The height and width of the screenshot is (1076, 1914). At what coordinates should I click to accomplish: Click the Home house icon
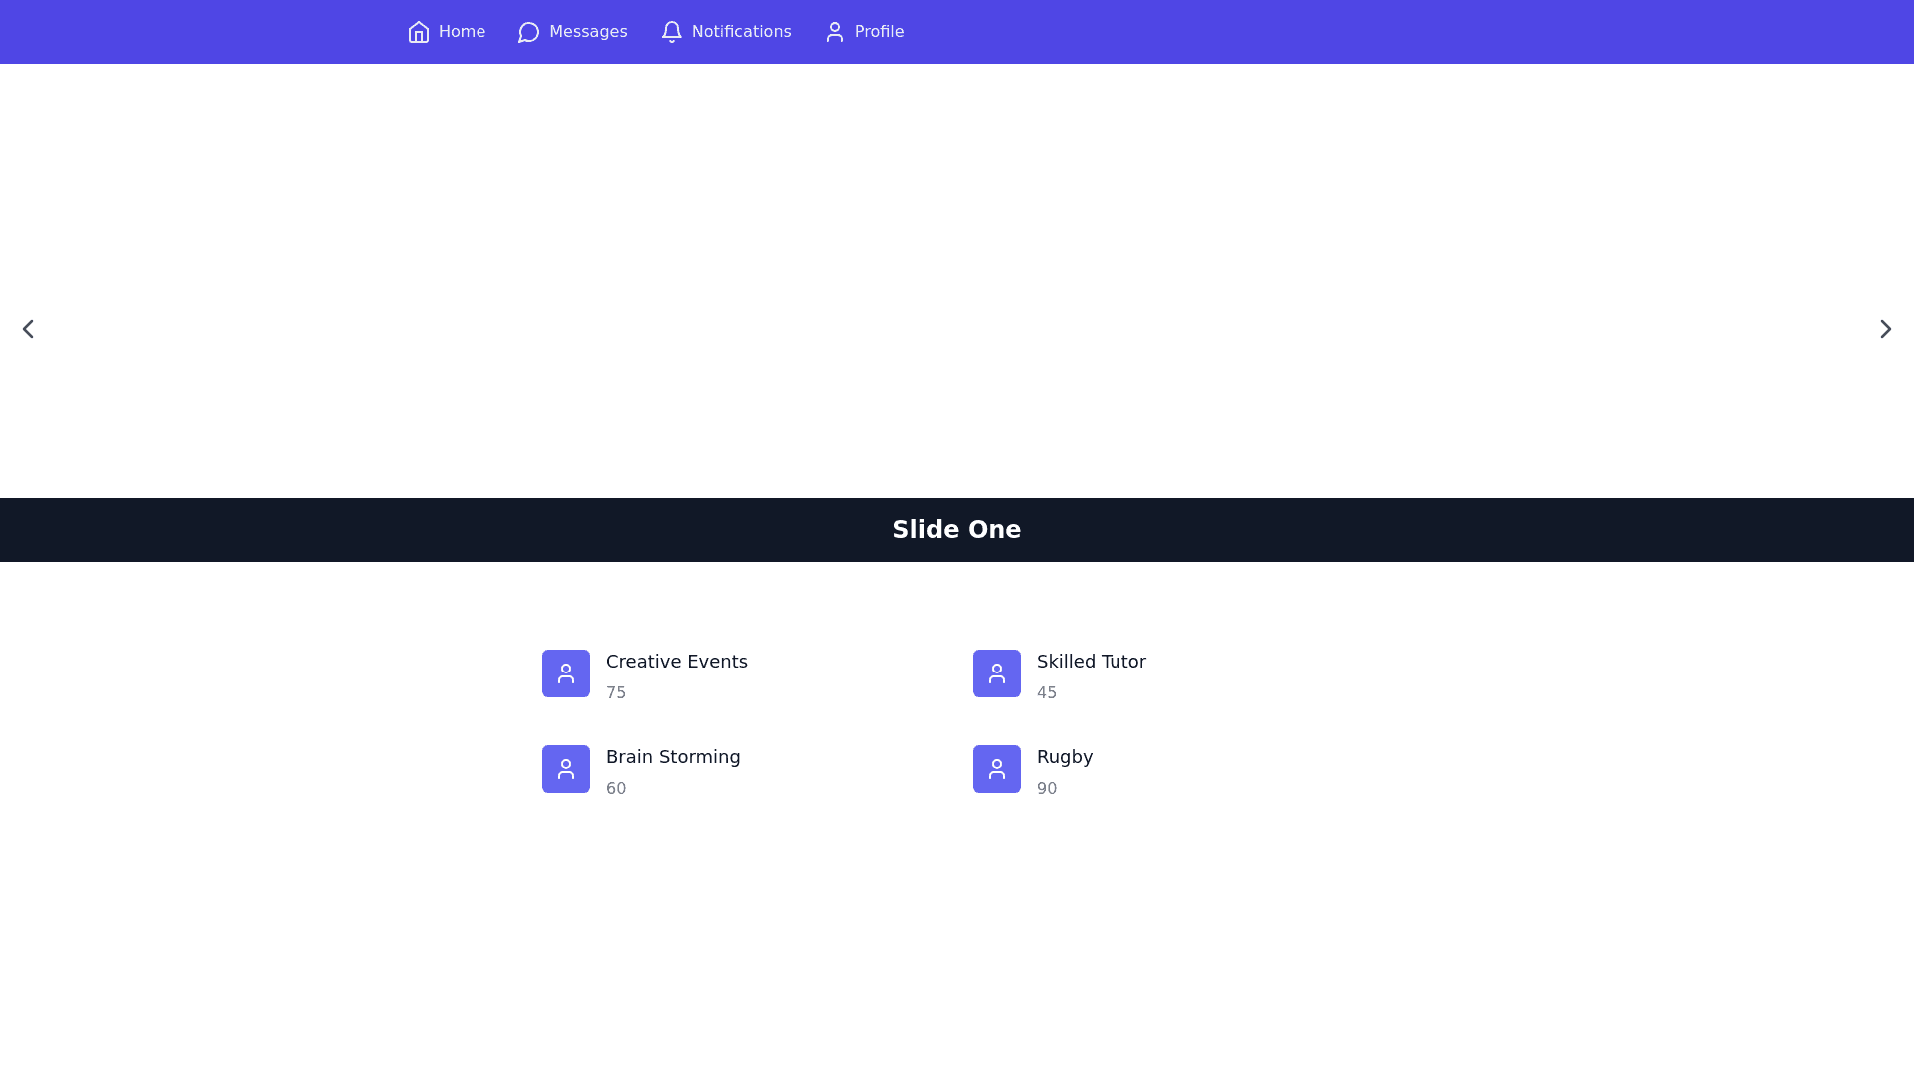pyautogui.click(x=419, y=32)
